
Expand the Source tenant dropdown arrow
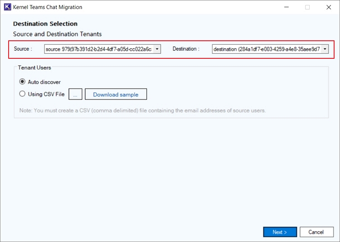coord(157,49)
